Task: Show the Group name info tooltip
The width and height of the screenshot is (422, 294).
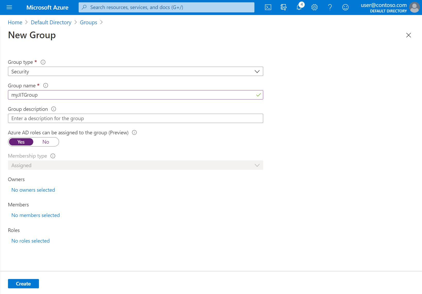Action: [x=46, y=85]
